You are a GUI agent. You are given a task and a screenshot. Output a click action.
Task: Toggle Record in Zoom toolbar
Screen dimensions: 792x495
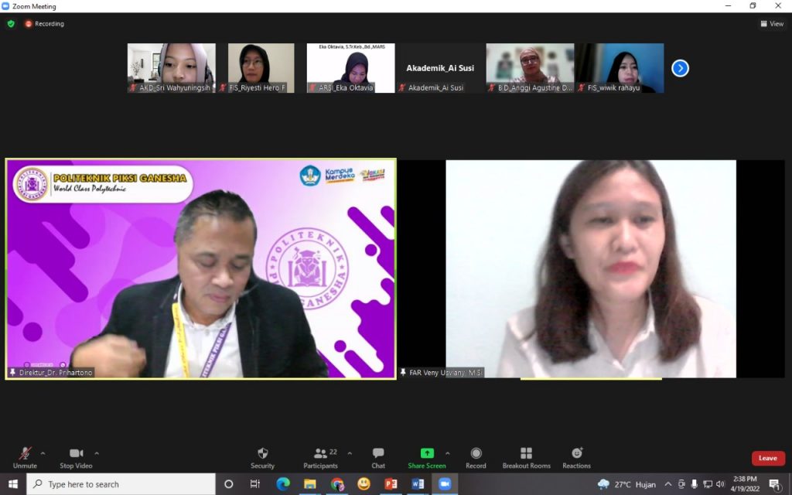[x=476, y=458]
